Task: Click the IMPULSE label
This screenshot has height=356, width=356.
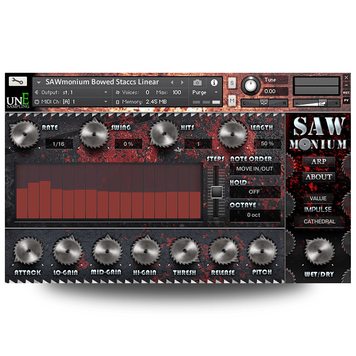Action: 318,209
